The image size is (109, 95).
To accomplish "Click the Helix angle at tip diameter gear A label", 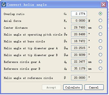I will (x=31, y=48).
